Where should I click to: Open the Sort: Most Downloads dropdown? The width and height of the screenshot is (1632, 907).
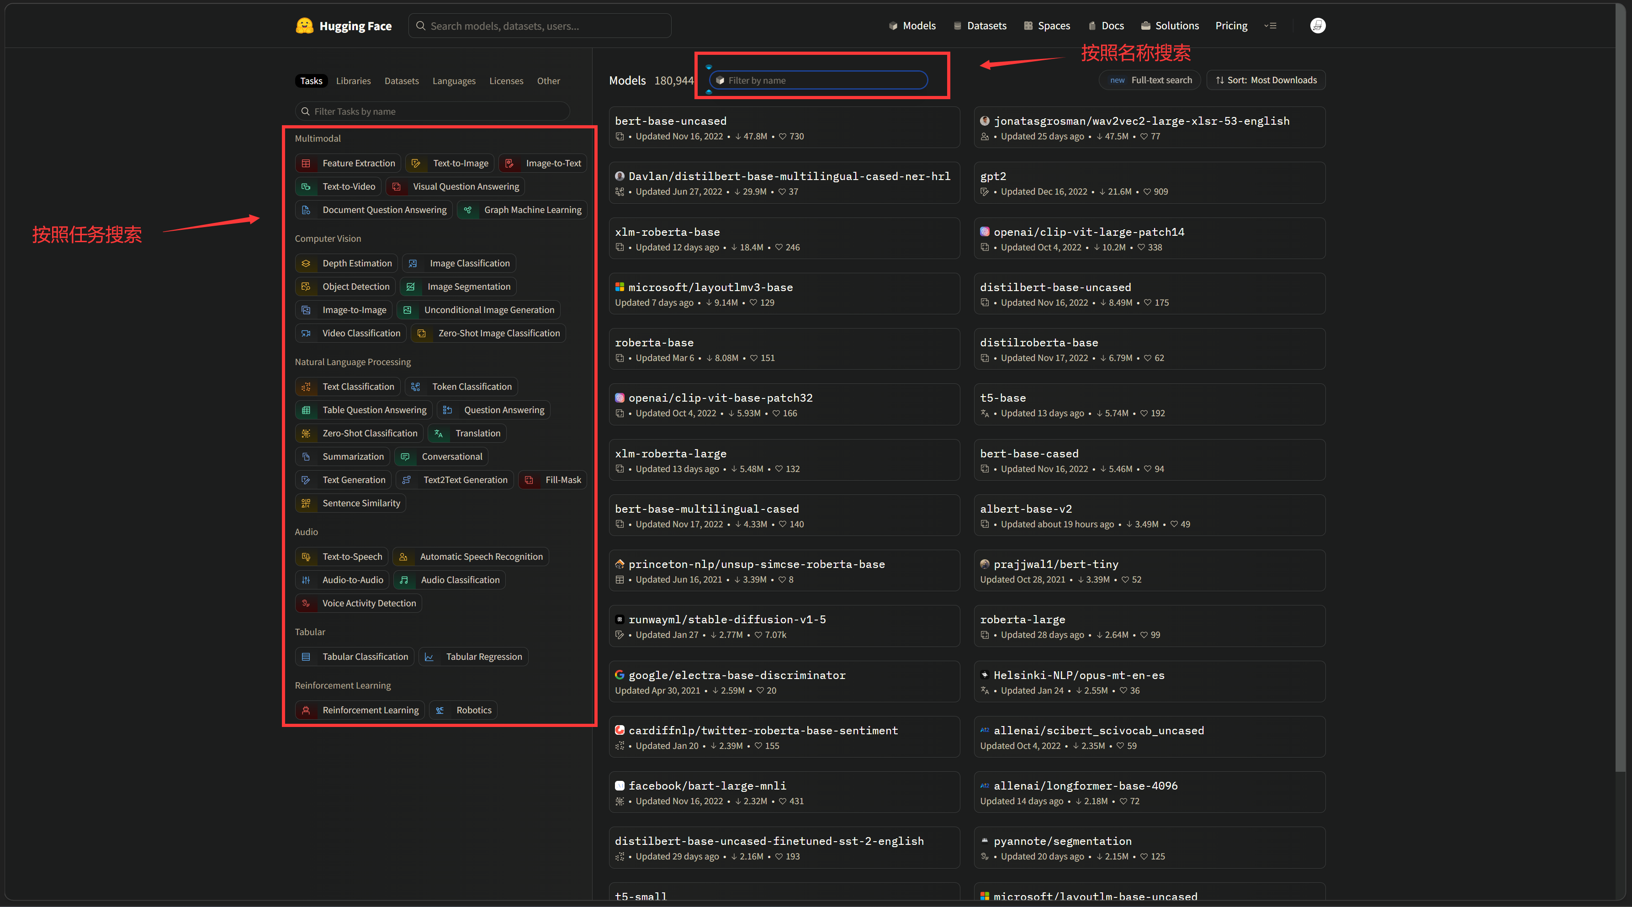coord(1266,80)
